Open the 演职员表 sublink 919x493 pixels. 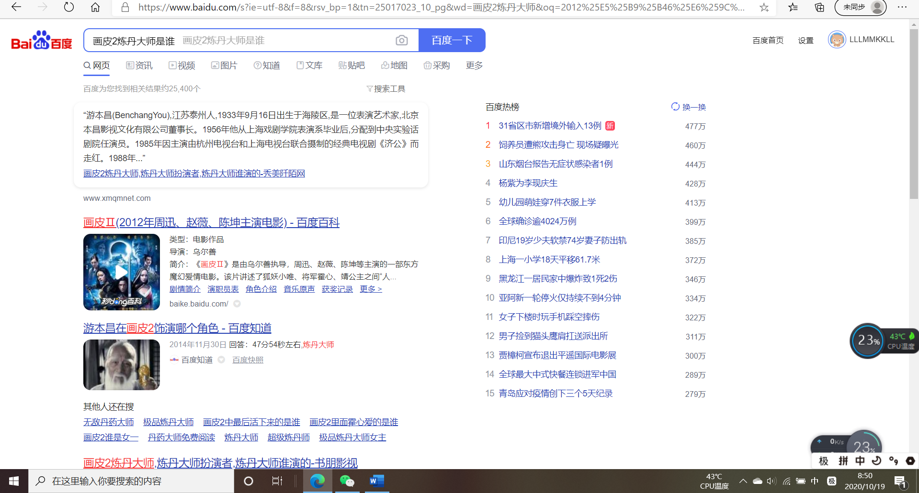coord(223,289)
